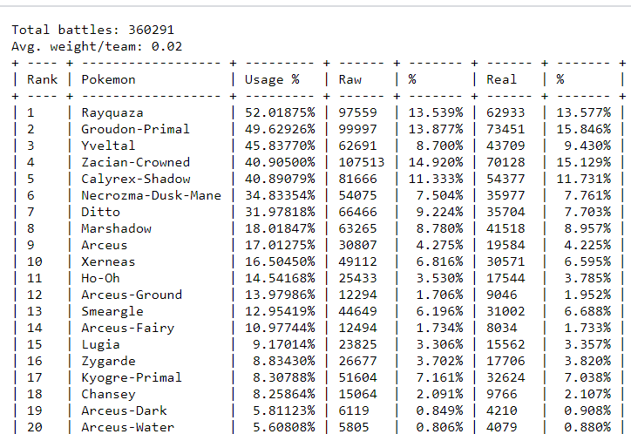
Task: Select the 'Total battles: 360291' line
Action: click(93, 30)
